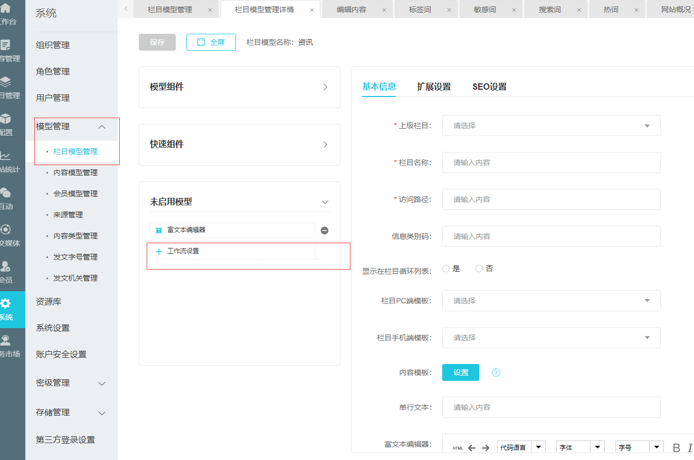The image size is (694, 460).
Task: Click the 全屏 fullscreen button
Action: point(211,42)
